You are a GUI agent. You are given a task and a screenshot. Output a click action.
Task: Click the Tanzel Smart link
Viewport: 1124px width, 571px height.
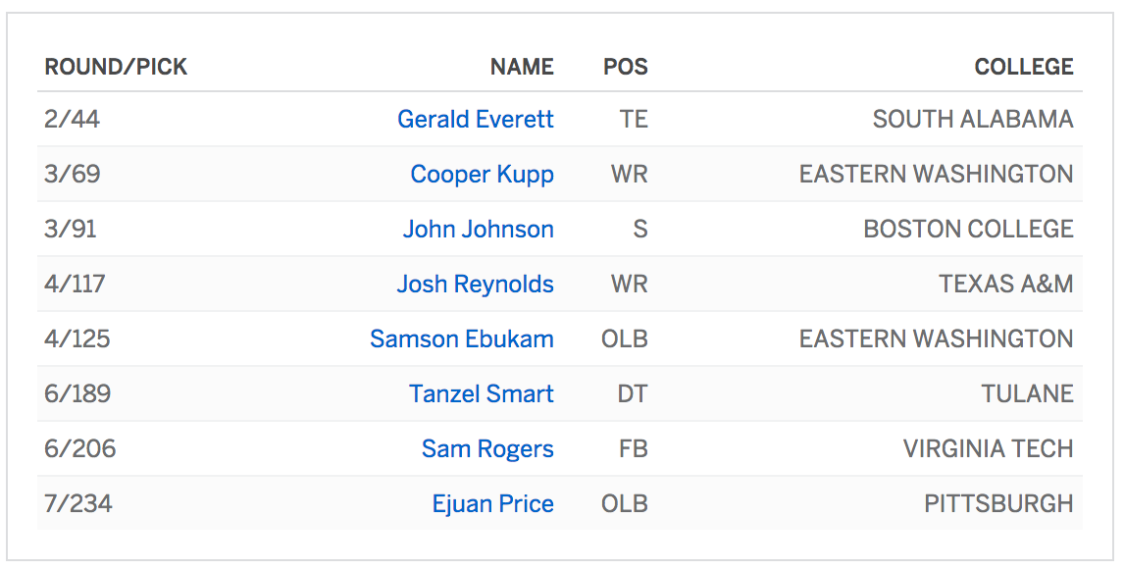point(481,394)
